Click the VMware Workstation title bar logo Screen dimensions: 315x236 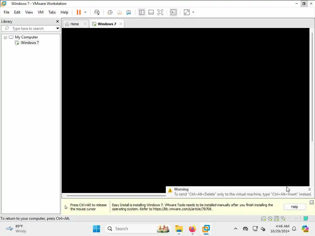coord(4,4)
